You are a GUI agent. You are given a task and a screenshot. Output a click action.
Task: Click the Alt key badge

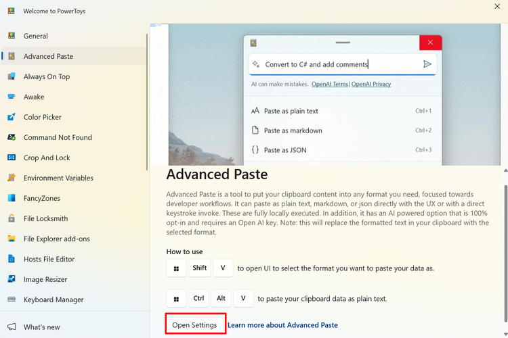221,298
